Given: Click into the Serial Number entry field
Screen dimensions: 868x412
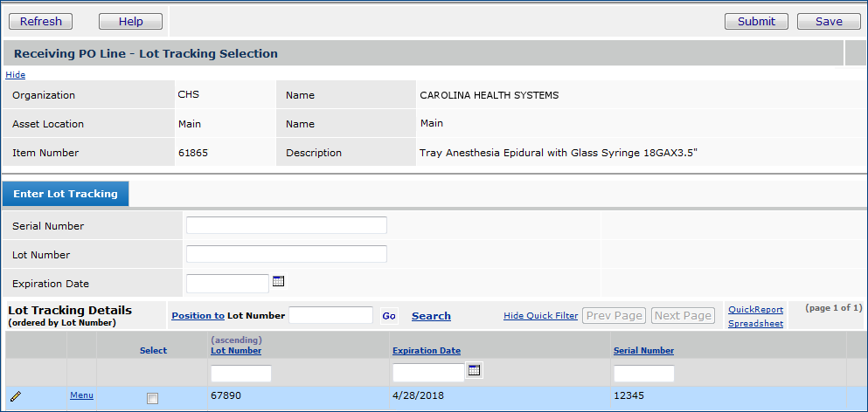Looking at the screenshot, I should click(x=287, y=226).
